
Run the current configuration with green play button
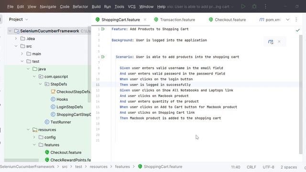click(243, 6)
